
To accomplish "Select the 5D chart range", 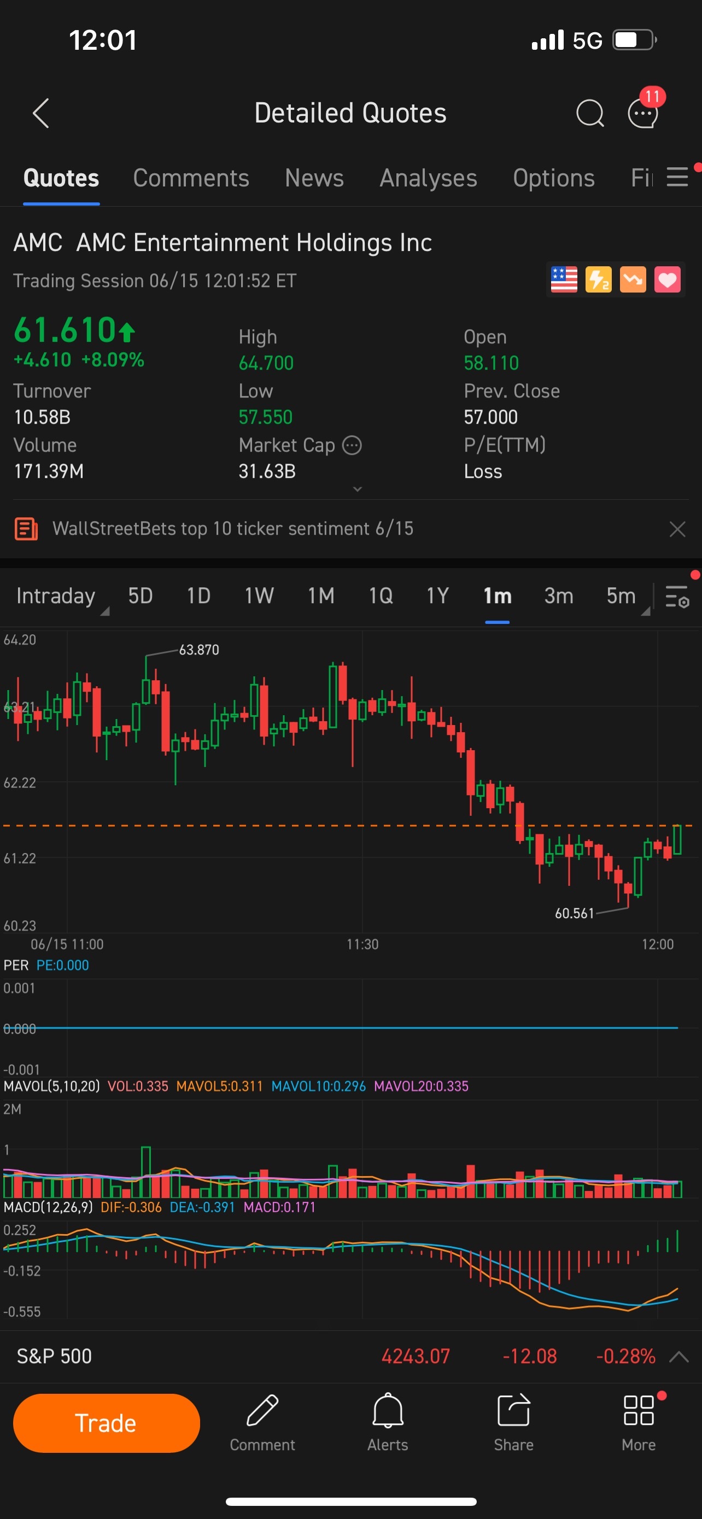I will tap(141, 595).
